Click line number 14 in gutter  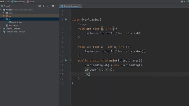coord(62,74)
